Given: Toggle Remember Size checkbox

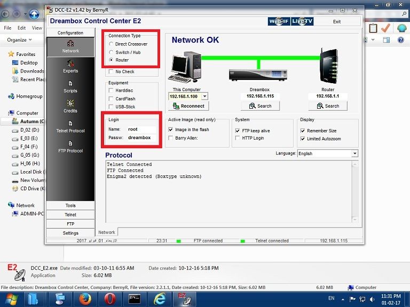Looking at the screenshot, I should 303,131.
